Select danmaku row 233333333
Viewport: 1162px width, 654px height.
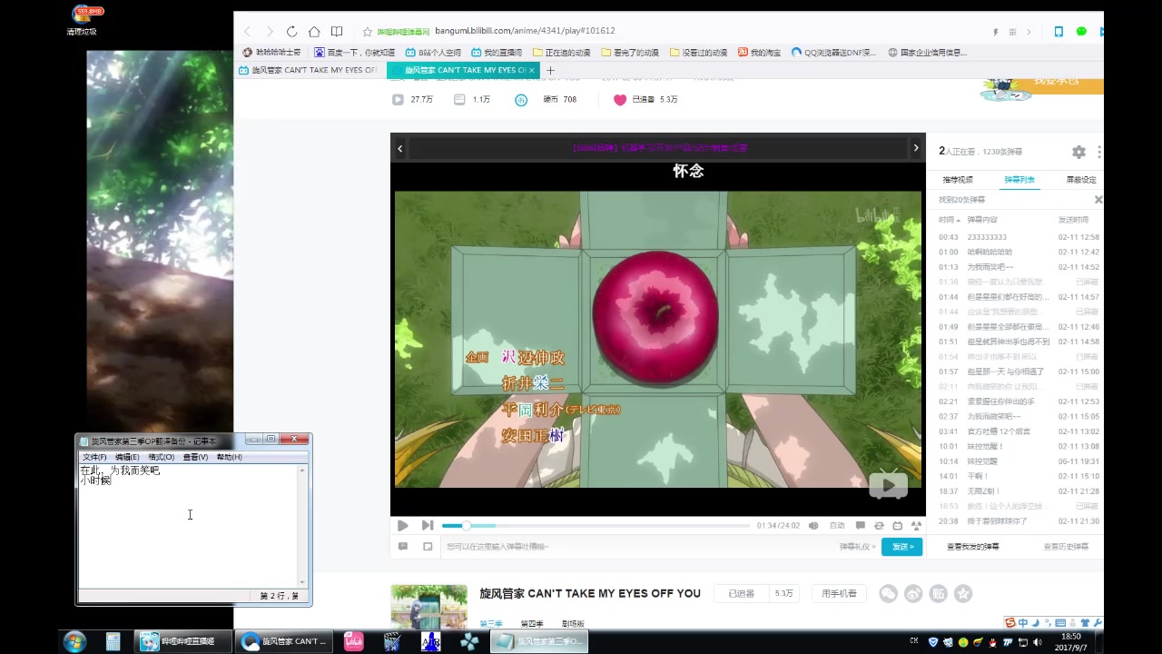(x=1017, y=237)
